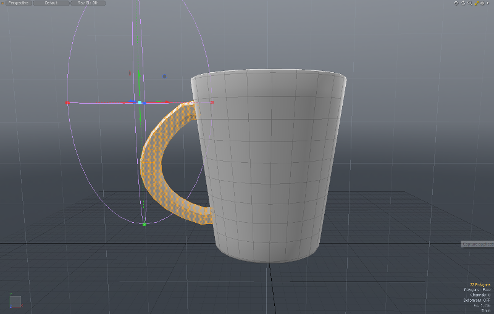The width and height of the screenshot is (494, 314).
Task: Click the viewport pan (move view) icon
Action: 456,3
